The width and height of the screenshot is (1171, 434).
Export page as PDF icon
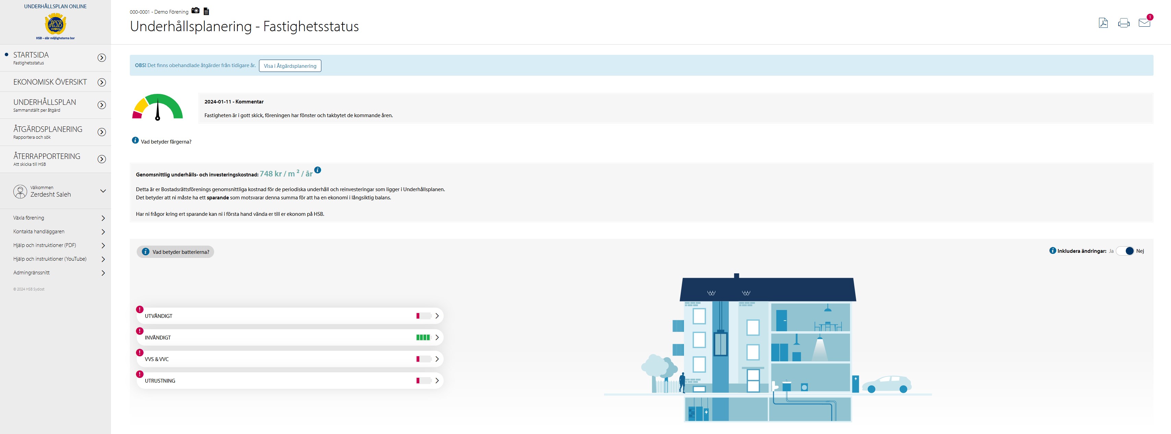point(1103,23)
